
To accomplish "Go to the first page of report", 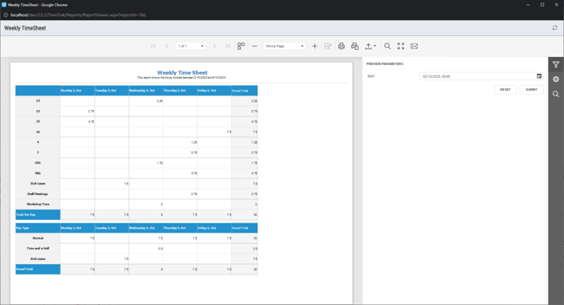I will click(154, 46).
